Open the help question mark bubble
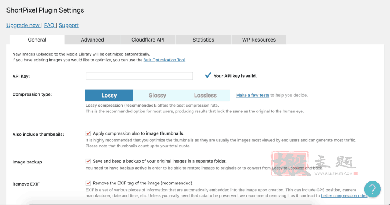390x205 pixels. click(x=372, y=189)
